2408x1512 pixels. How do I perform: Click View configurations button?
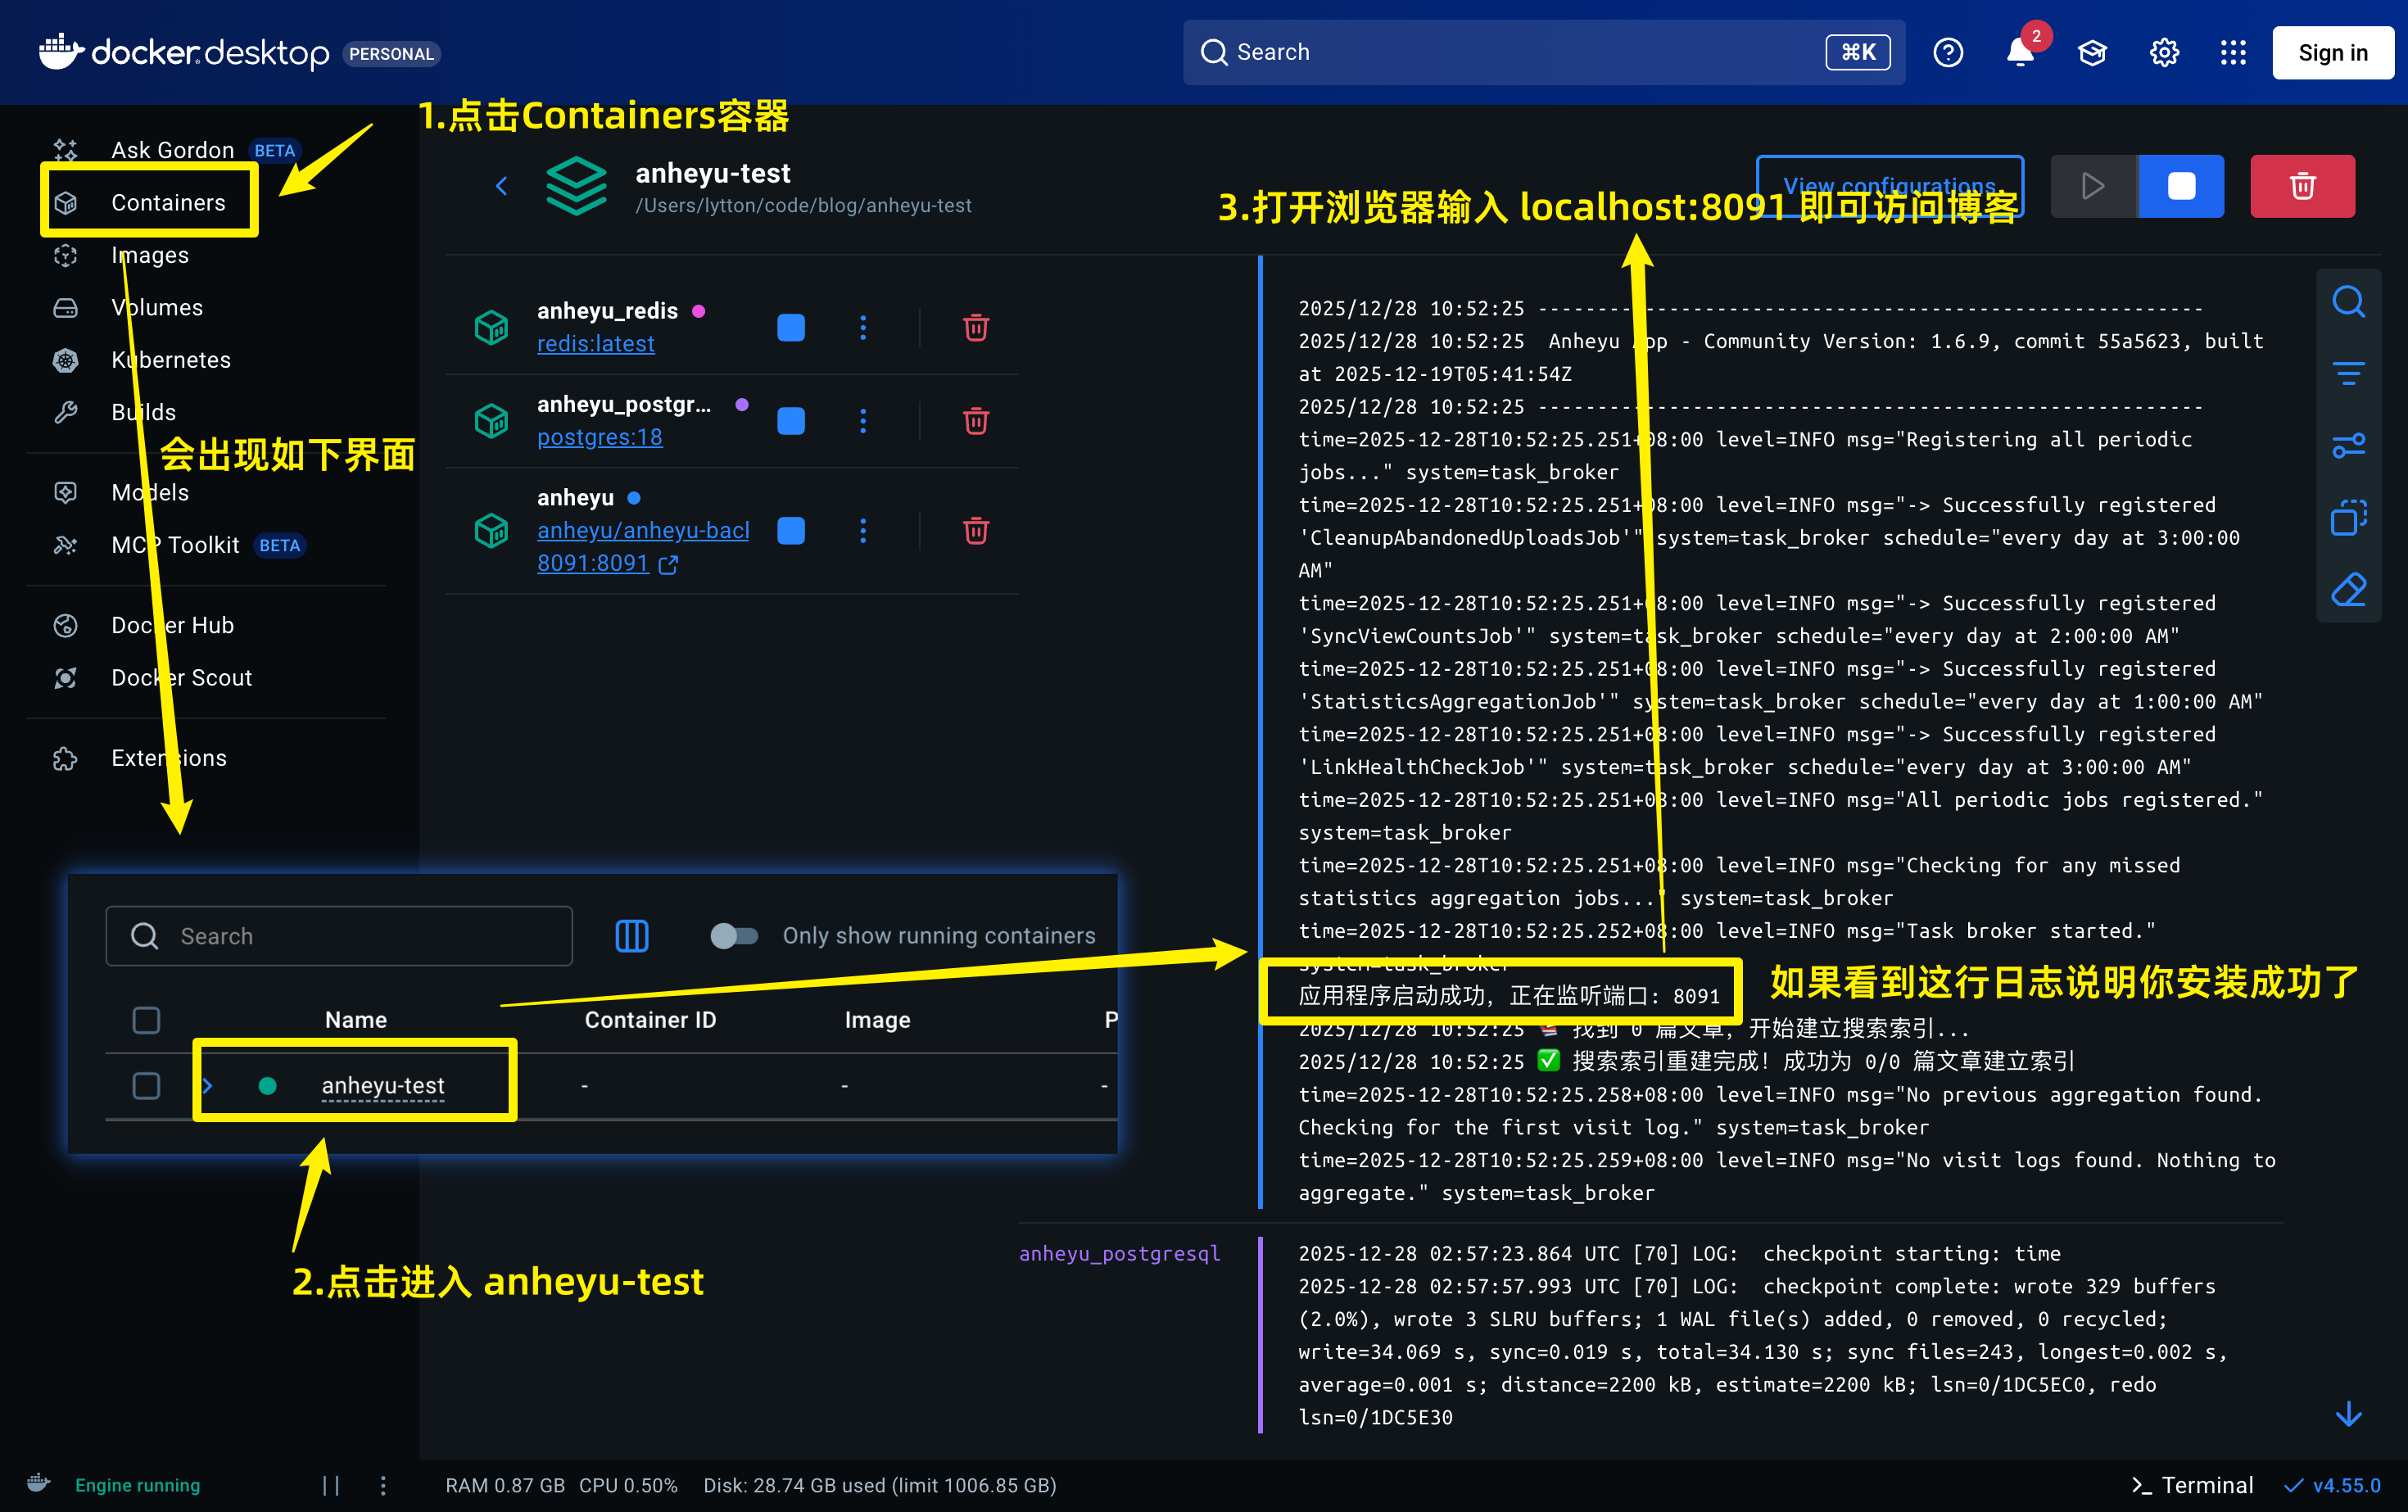[x=1889, y=186]
